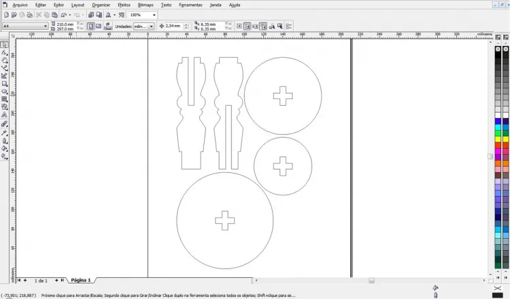
Task: Click the duplicate distance x field 6.35 mm
Action: point(212,24)
